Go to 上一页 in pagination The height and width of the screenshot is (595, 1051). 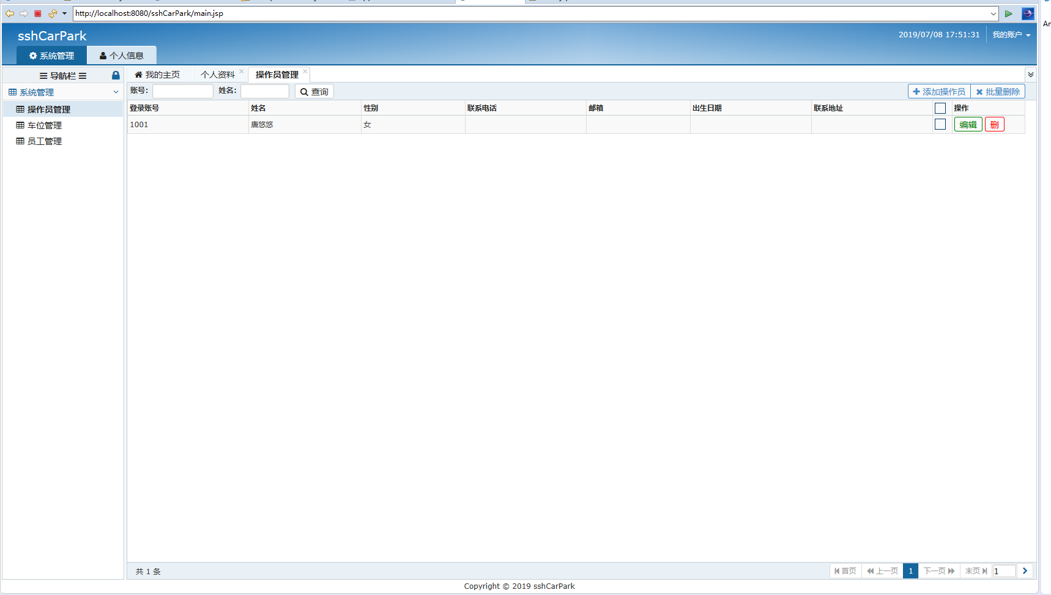point(883,571)
